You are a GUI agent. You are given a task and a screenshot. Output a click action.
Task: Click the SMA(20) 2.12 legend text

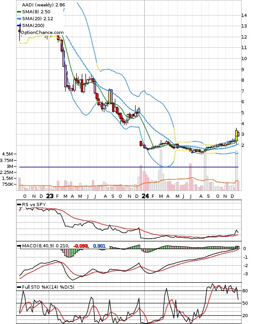click(x=38, y=19)
